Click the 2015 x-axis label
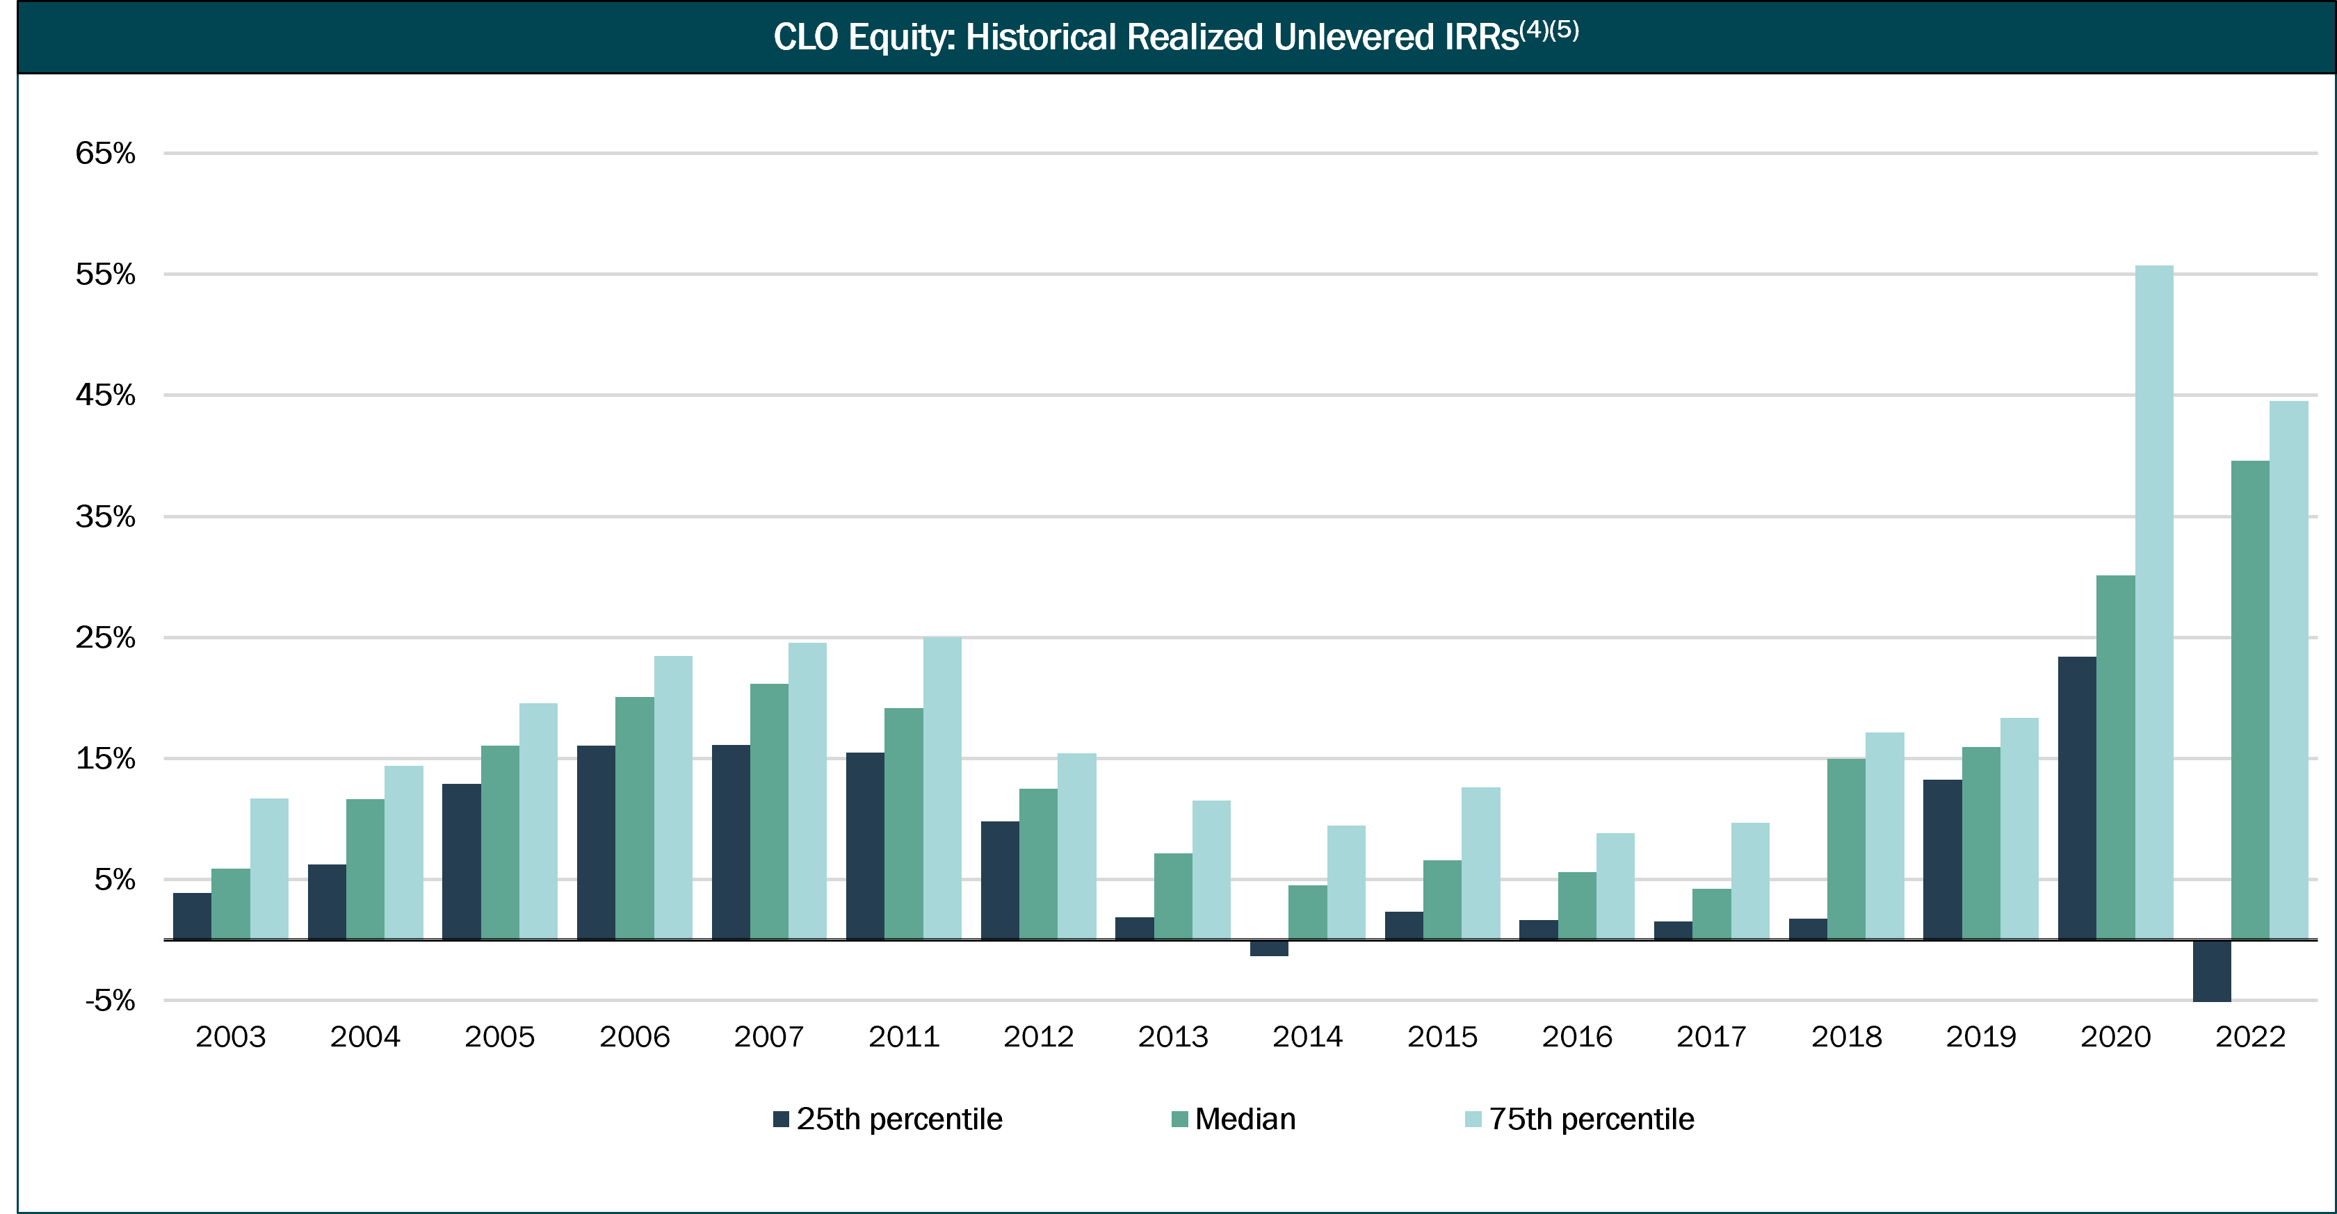The width and height of the screenshot is (2337, 1214). [1443, 1036]
